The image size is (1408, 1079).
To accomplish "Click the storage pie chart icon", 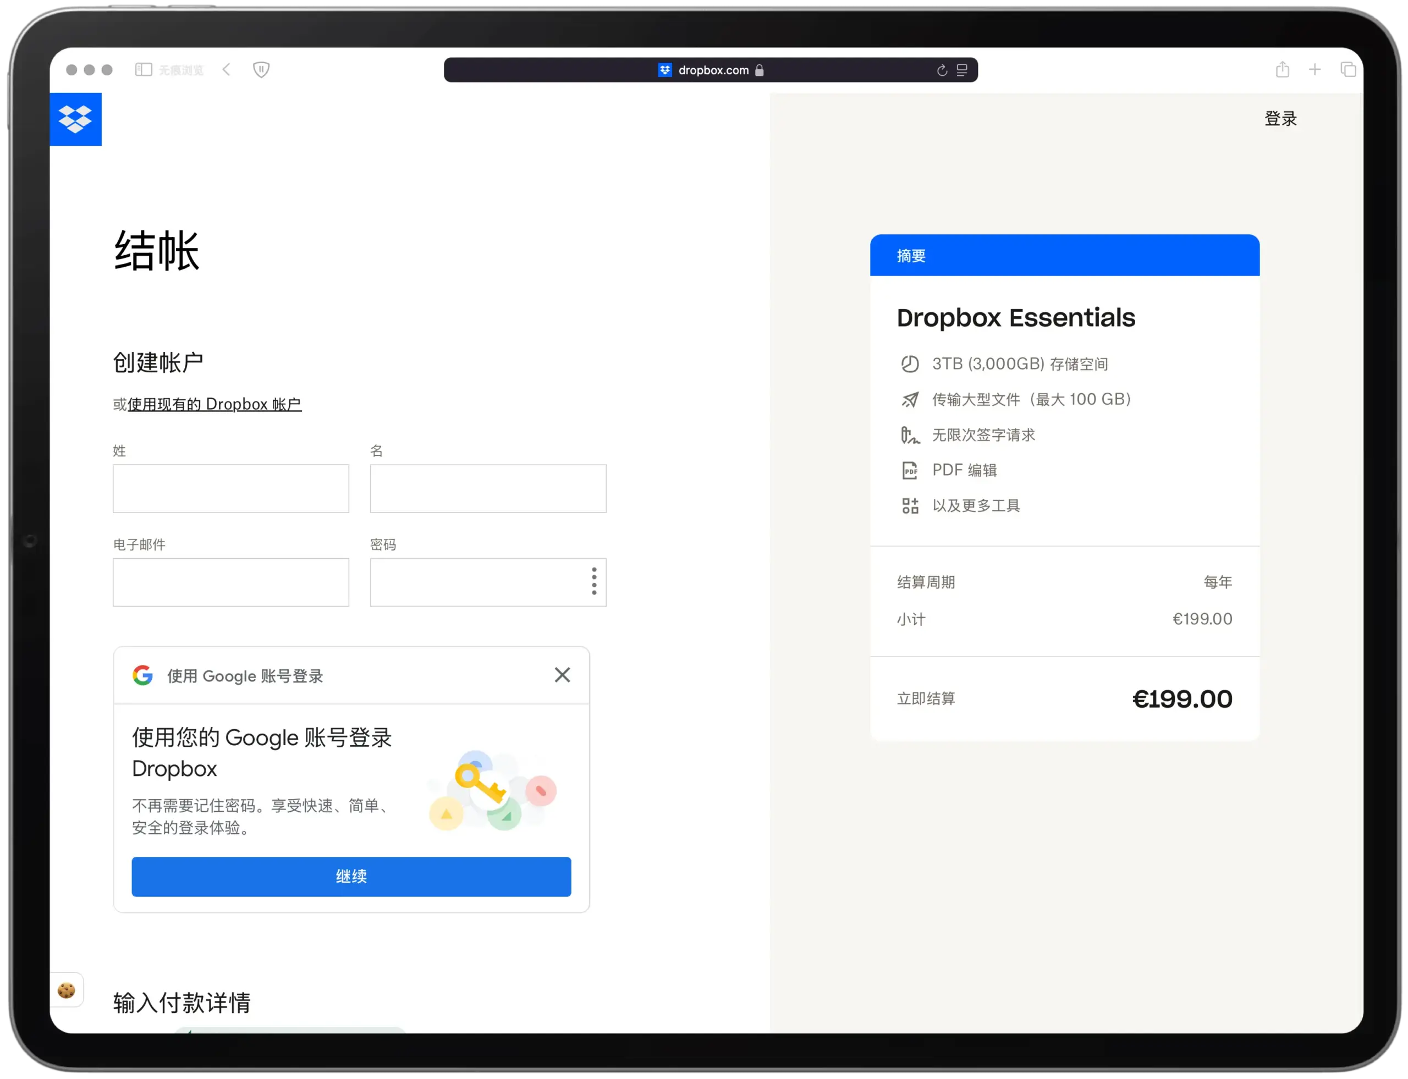I will click(910, 364).
